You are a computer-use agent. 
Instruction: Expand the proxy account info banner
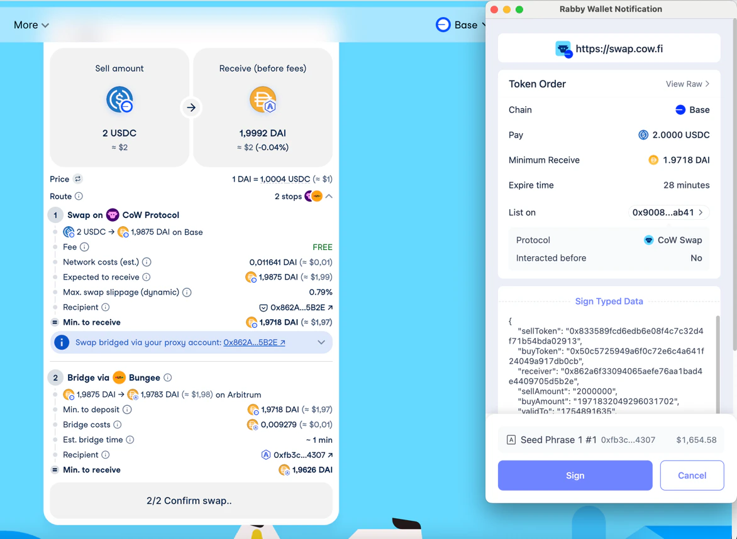click(x=321, y=342)
